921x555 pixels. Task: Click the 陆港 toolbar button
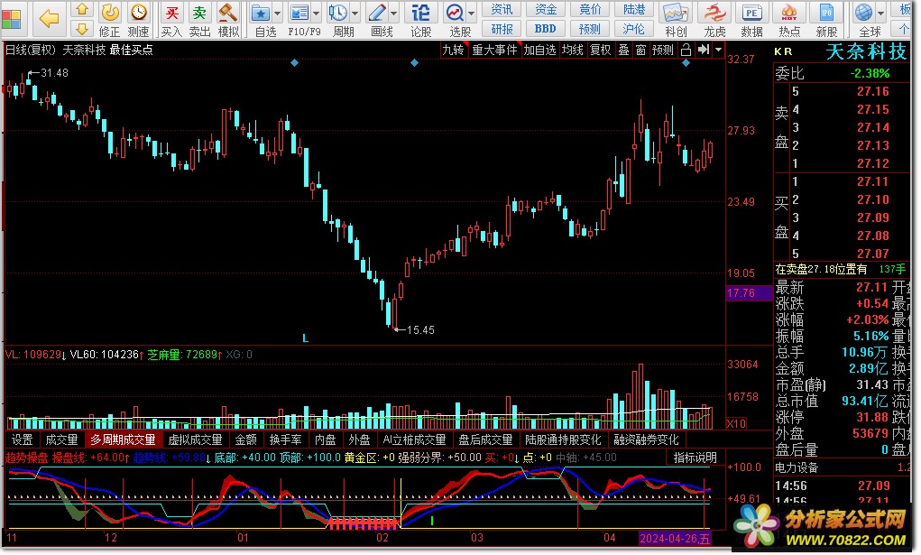coord(634,9)
